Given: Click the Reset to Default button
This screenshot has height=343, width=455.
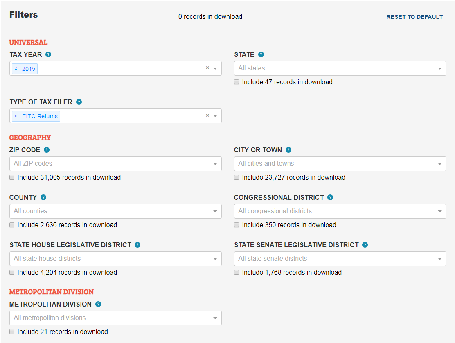Looking at the screenshot, I should pos(414,17).
